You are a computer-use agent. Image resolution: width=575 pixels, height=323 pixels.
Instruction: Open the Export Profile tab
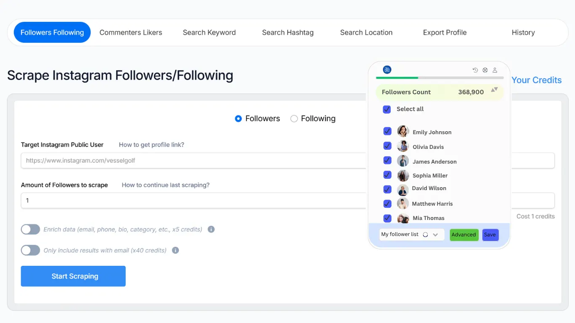(x=445, y=33)
